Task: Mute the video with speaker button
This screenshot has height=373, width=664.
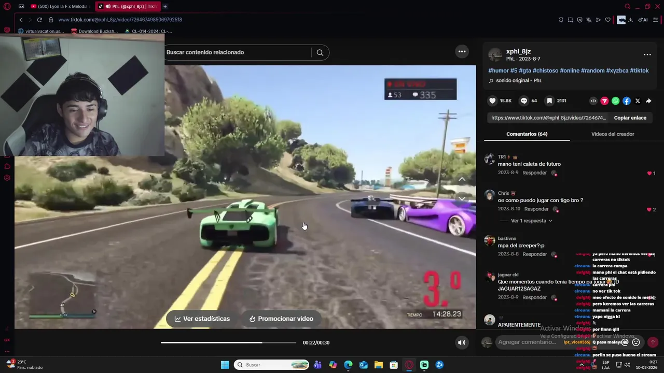Action: [461, 342]
